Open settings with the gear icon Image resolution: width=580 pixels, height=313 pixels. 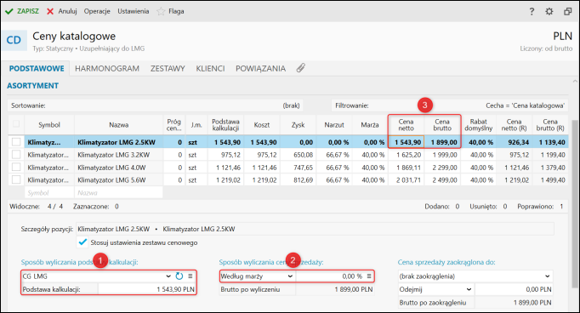pos(549,11)
